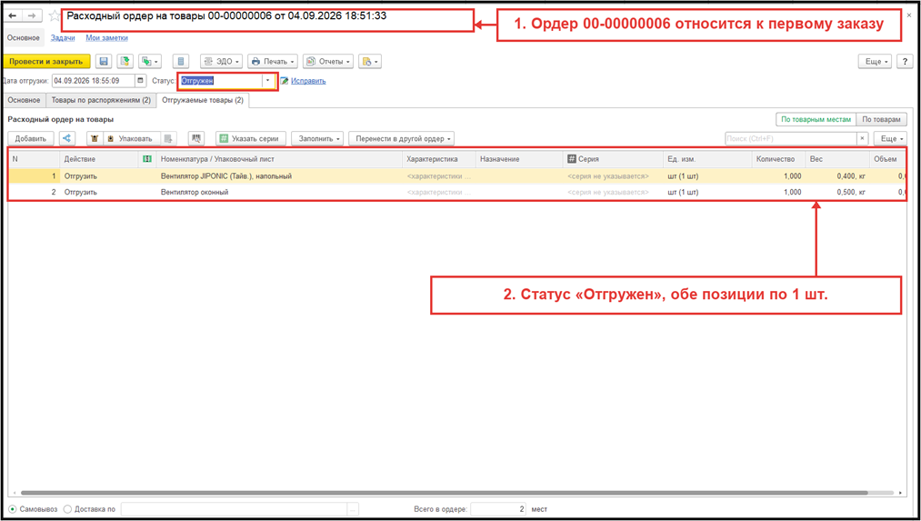Screen dimensions: 921x521
Task: Click the barcode search icon in table toolbar
Action: 196,138
